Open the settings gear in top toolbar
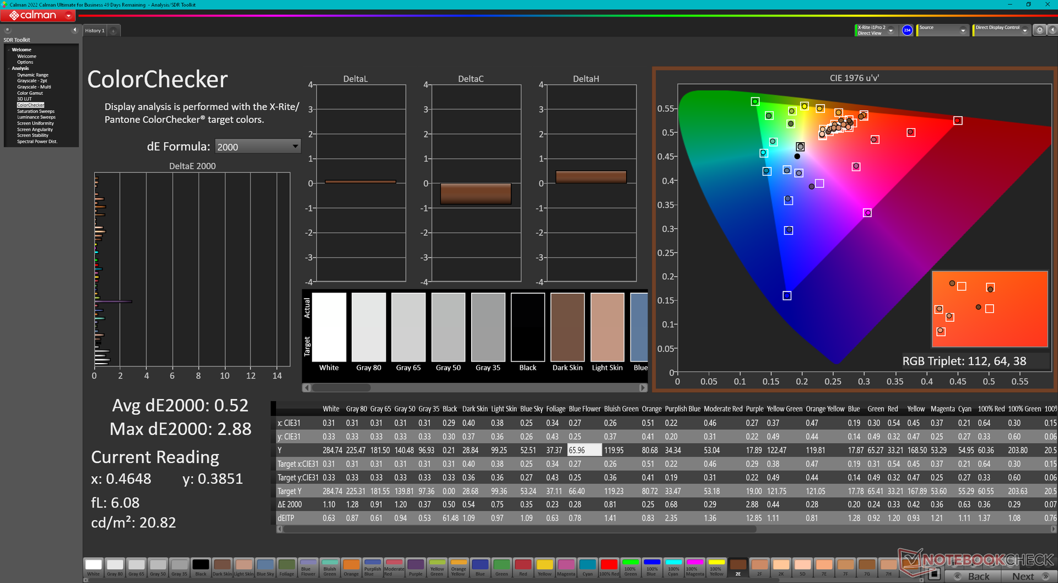1058x583 pixels. point(1039,30)
